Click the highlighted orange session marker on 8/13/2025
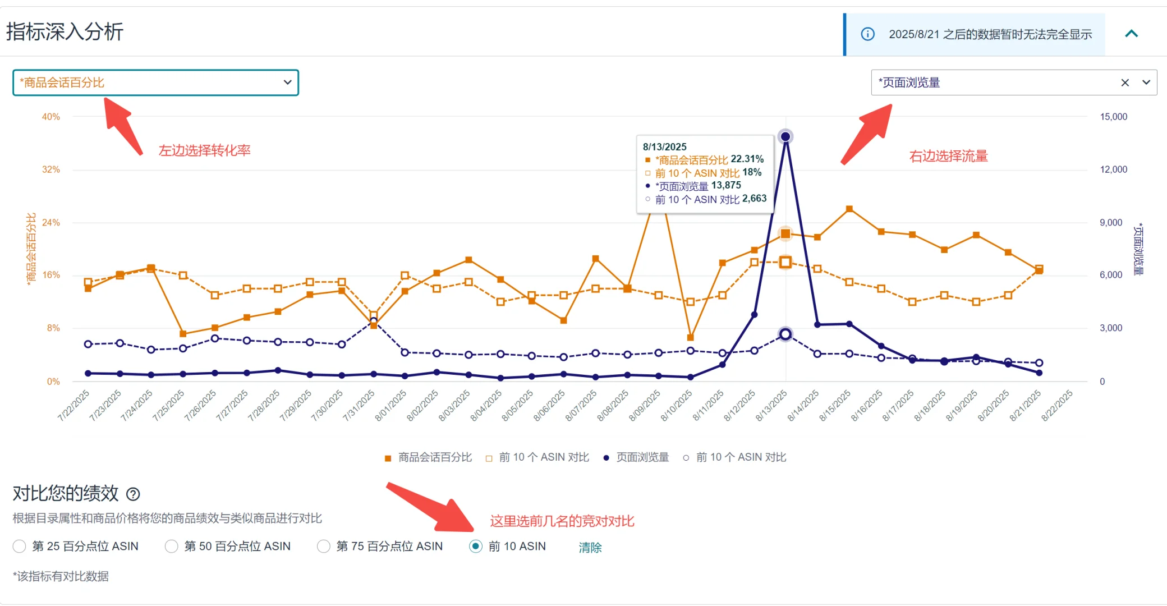The width and height of the screenshot is (1167, 606). pyautogui.click(x=785, y=233)
